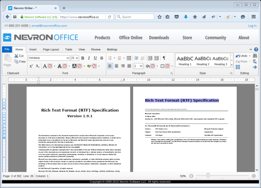Click the Log In link
Viewport: 261px width, 188px height.
click(x=252, y=26)
